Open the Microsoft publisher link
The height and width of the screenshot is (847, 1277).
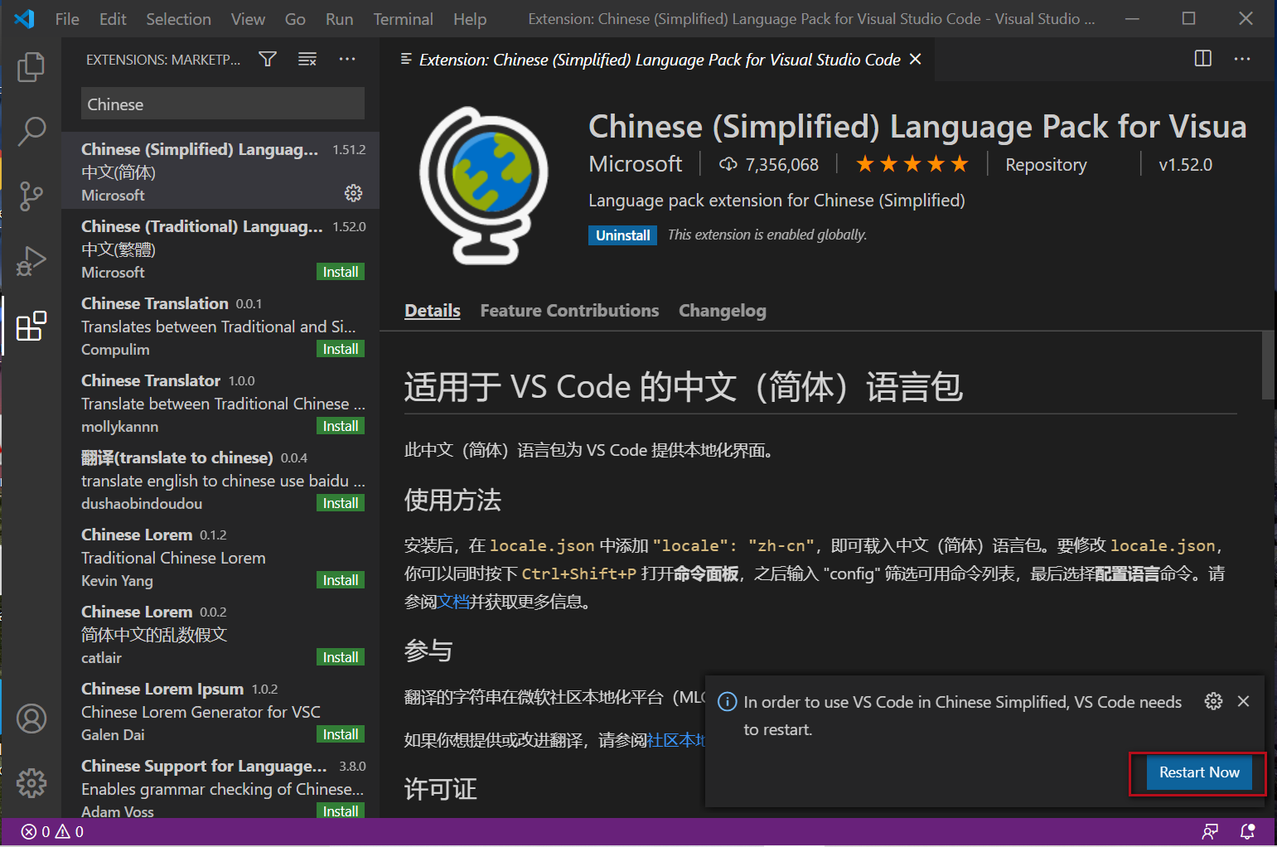coord(636,164)
